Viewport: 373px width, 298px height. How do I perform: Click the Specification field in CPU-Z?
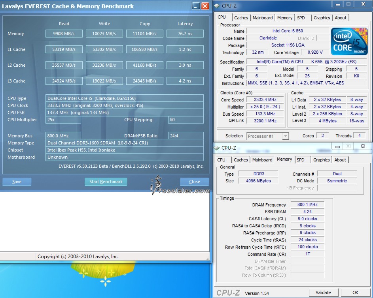(x=307, y=62)
